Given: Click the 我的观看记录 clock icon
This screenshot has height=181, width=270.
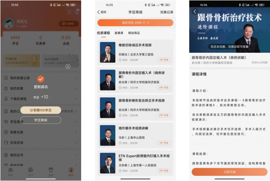Looking at the screenshot, I should [6, 78].
